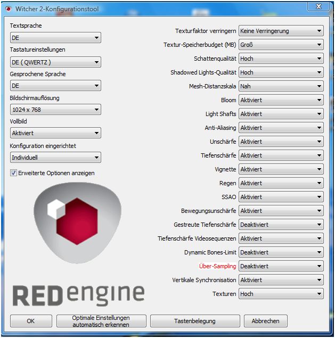Open the Bildschirmauflösung dropdown showing 1024 x 768
The height and width of the screenshot is (338, 335).
[x=55, y=110]
